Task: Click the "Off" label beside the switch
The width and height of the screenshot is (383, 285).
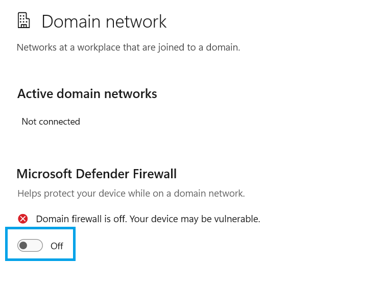Action: tap(57, 246)
